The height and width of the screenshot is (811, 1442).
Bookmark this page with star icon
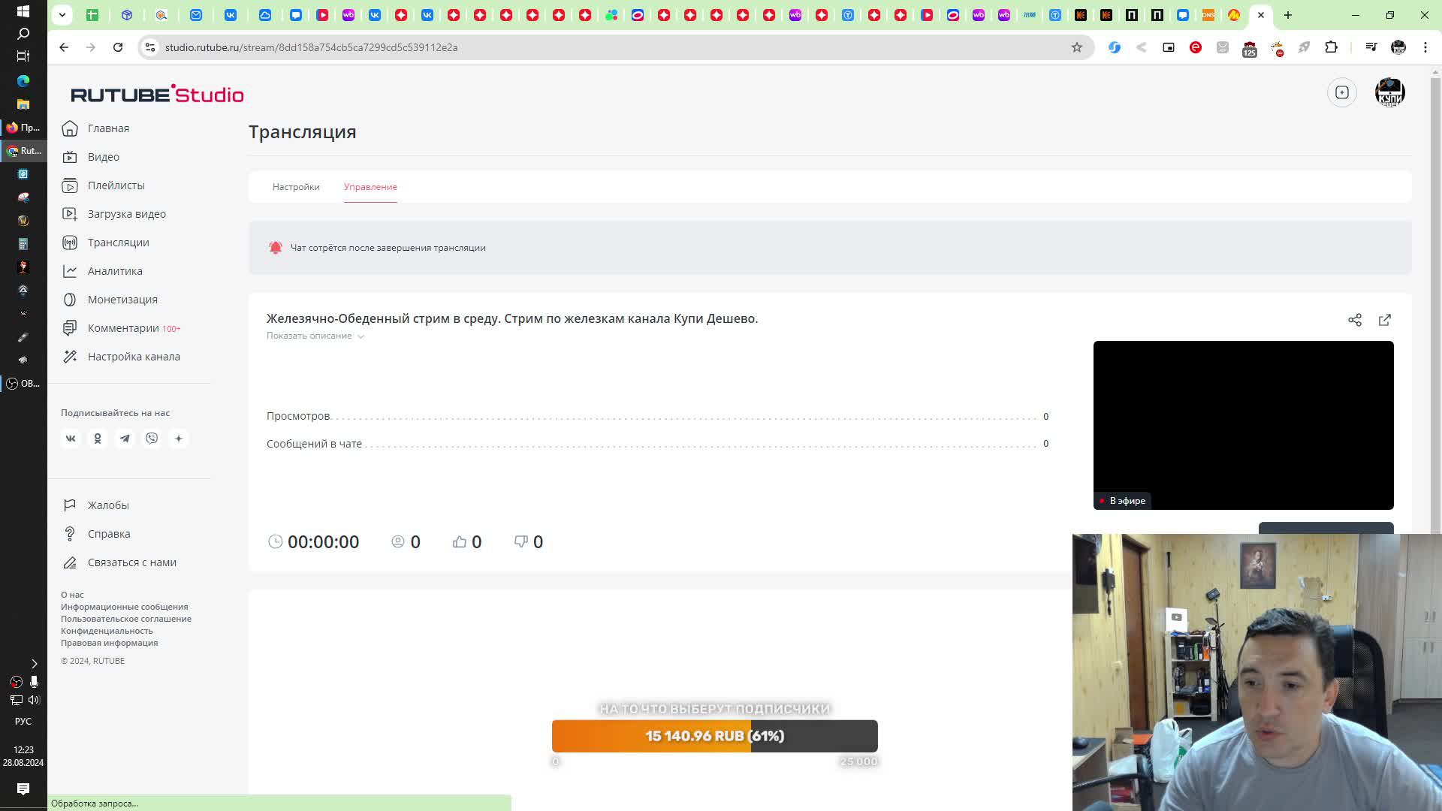pyautogui.click(x=1076, y=47)
